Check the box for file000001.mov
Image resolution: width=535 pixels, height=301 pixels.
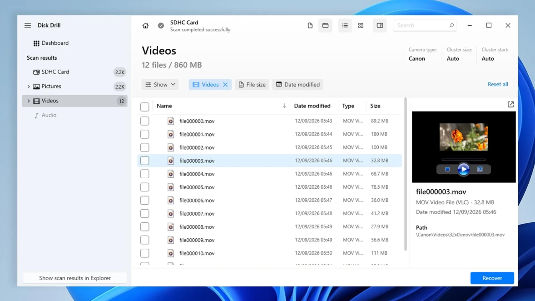(x=145, y=134)
